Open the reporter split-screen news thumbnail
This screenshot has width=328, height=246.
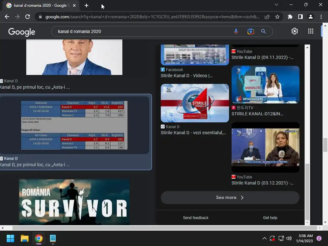click(x=266, y=147)
